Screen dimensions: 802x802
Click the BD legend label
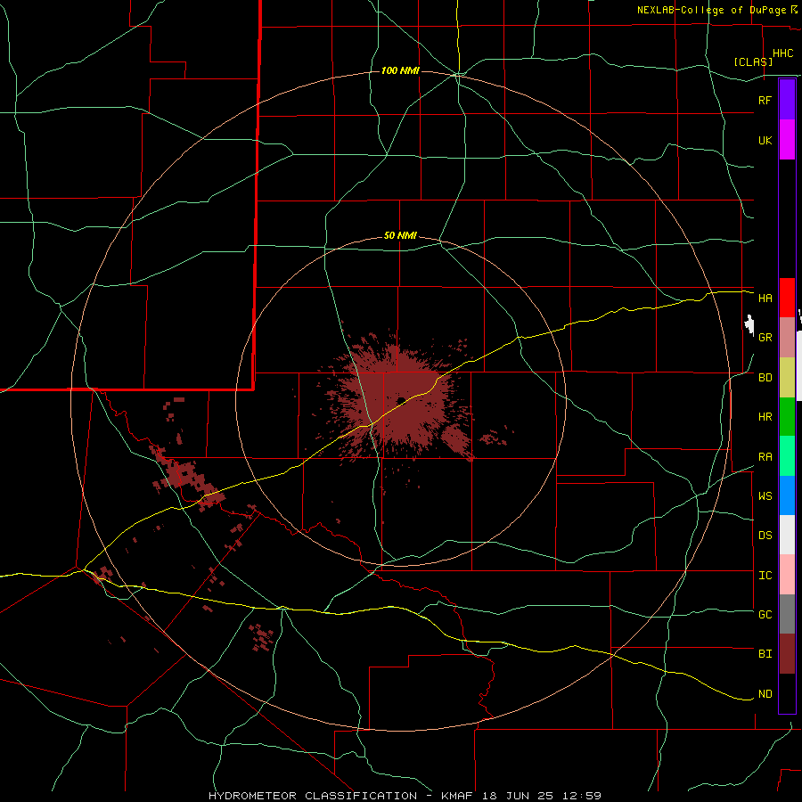click(765, 378)
